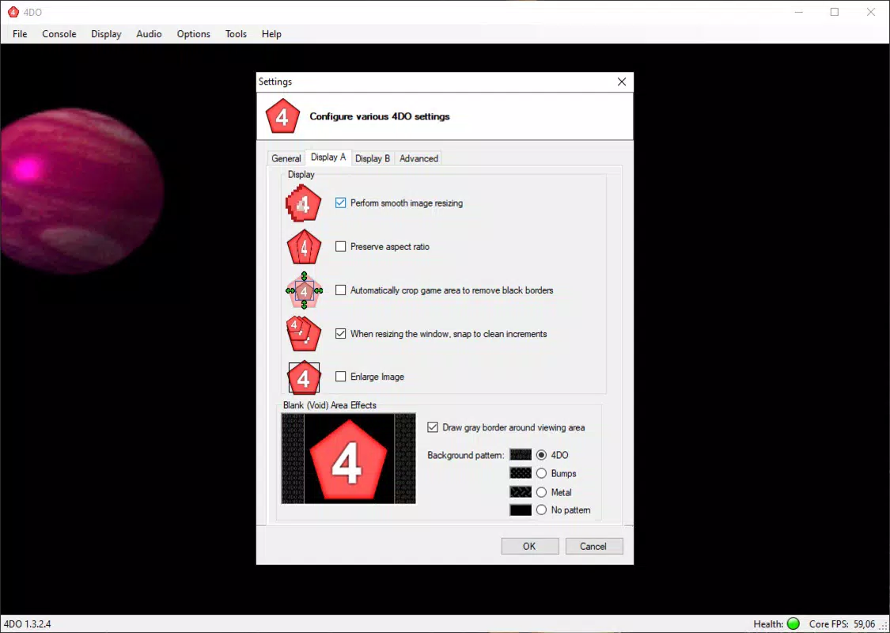Click the smooth image resizing pixelated pentagon icon
Image resolution: width=890 pixels, height=633 pixels.
pos(304,203)
